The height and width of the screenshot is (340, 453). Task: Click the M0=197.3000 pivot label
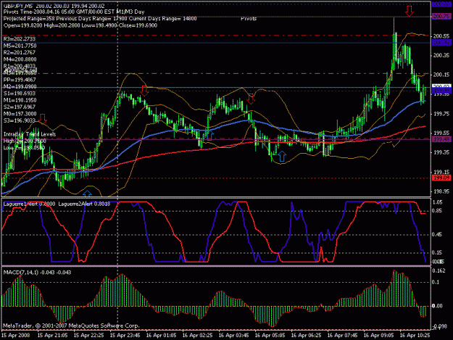pyautogui.click(x=20, y=114)
